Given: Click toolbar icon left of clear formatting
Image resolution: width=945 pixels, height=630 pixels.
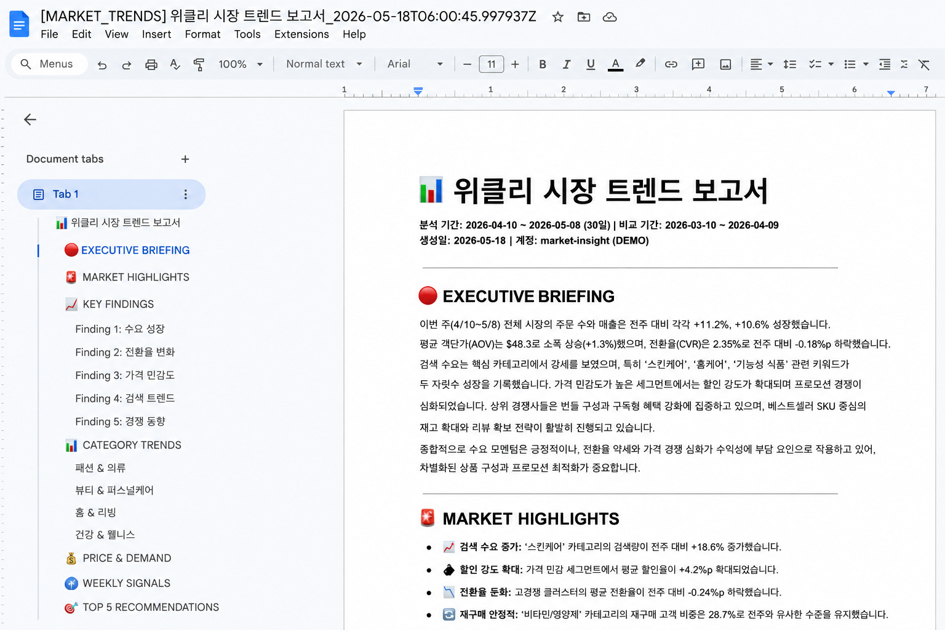Looking at the screenshot, I should pyautogui.click(x=904, y=64).
